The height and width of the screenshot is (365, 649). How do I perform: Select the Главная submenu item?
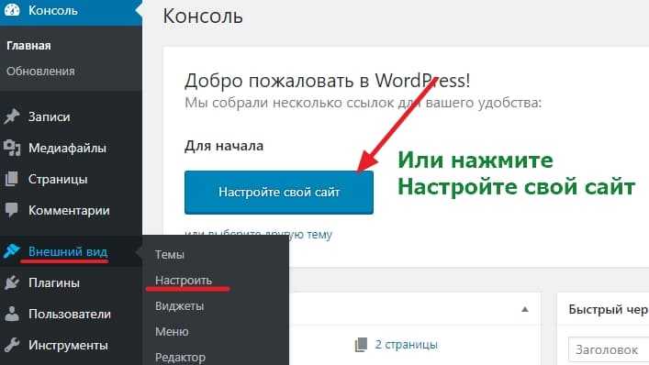click(28, 46)
